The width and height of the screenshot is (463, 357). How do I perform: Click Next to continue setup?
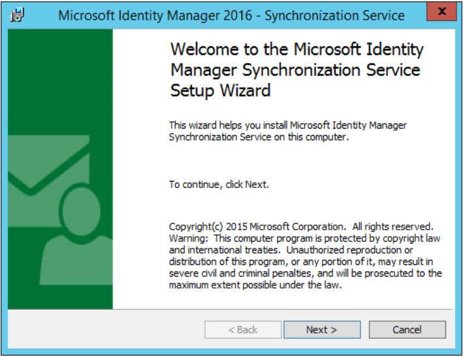322,330
